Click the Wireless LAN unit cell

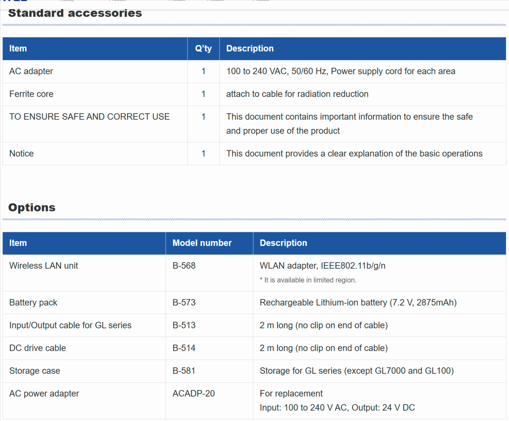[x=44, y=266]
